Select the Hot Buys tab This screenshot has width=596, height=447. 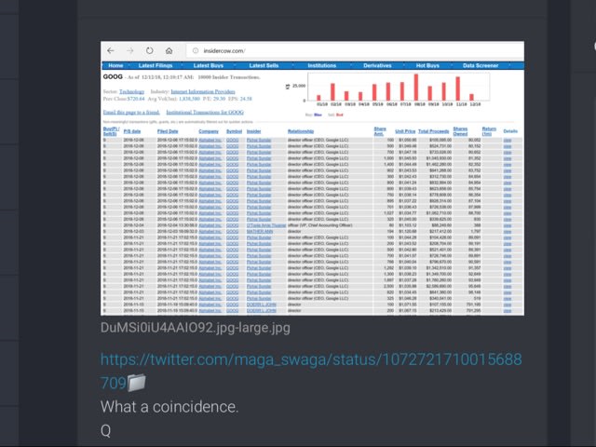tap(427, 66)
